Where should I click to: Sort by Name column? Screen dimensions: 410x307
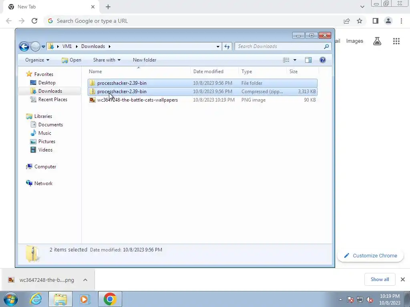[x=139, y=72]
